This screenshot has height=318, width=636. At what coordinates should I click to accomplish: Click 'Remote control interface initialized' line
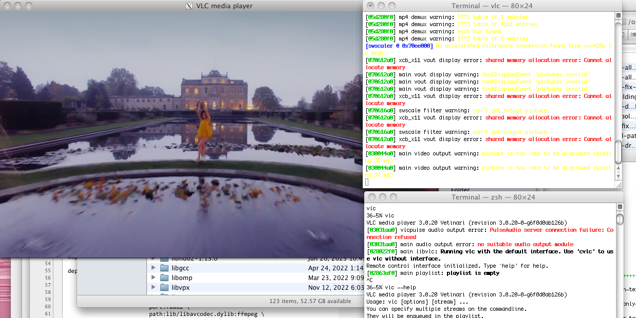click(457, 266)
